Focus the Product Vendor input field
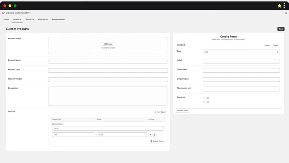This screenshot has height=163, width=289. click(x=108, y=80)
